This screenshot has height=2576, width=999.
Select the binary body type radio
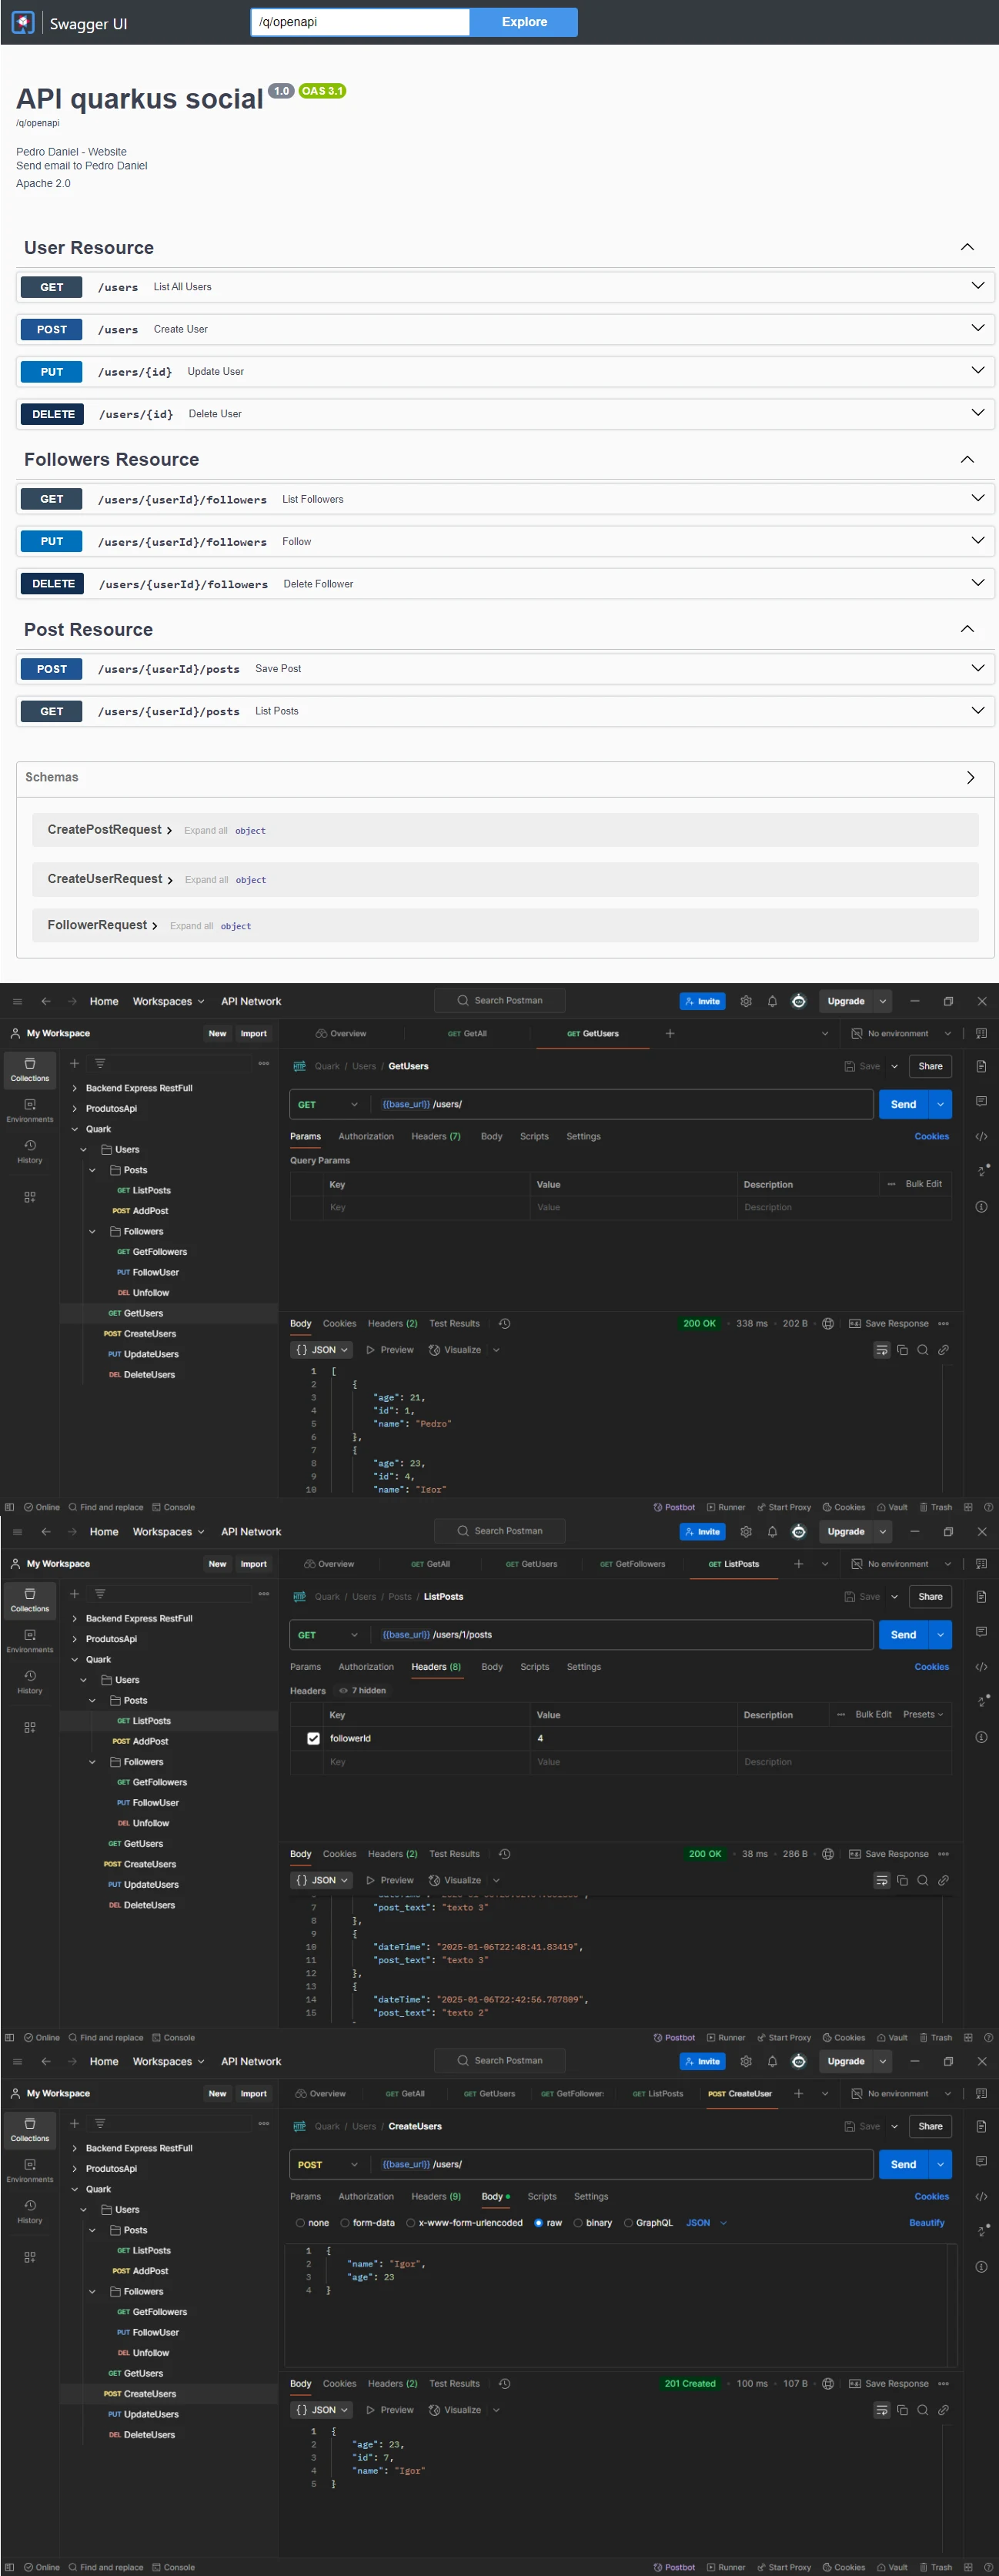click(578, 2223)
